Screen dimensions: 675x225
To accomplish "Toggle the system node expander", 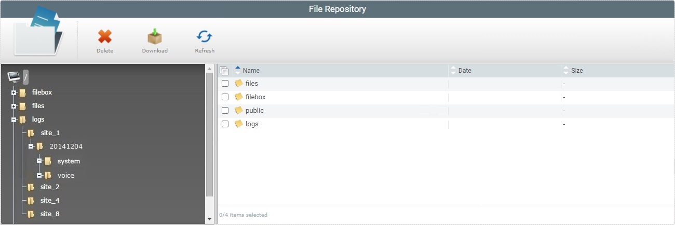I will click(x=39, y=161).
